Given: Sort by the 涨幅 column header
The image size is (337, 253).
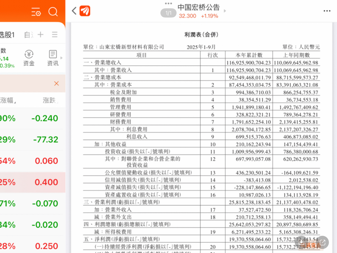Looking at the screenshot, I should pyautogui.click(x=8, y=100).
